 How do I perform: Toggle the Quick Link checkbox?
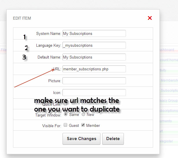coord(65,104)
